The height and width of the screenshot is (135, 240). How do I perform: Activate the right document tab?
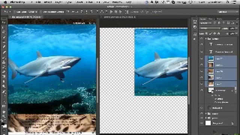click(x=120, y=17)
